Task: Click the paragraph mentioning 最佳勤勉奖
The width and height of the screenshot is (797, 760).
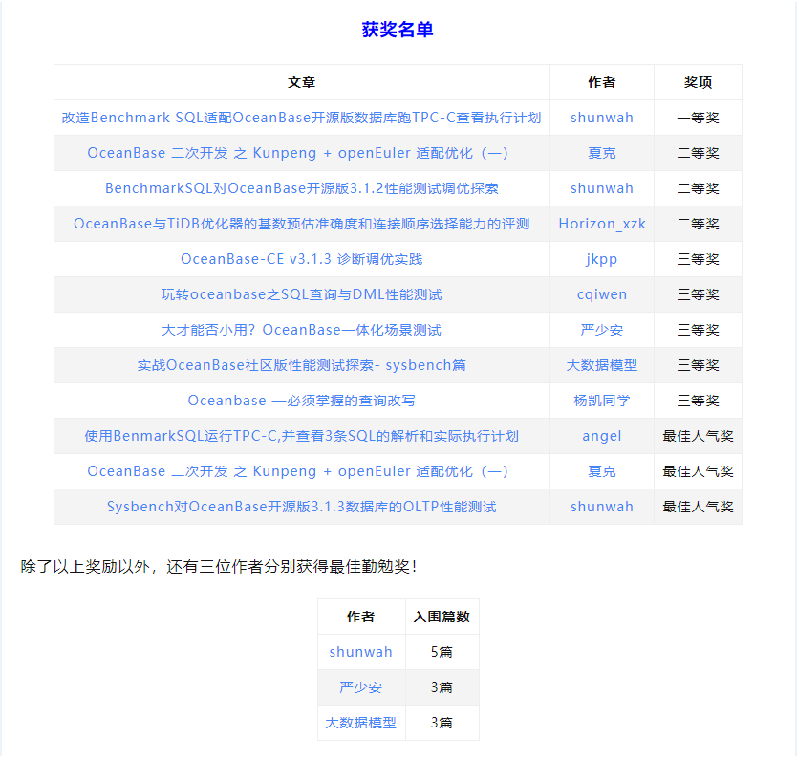Action: 219,566
